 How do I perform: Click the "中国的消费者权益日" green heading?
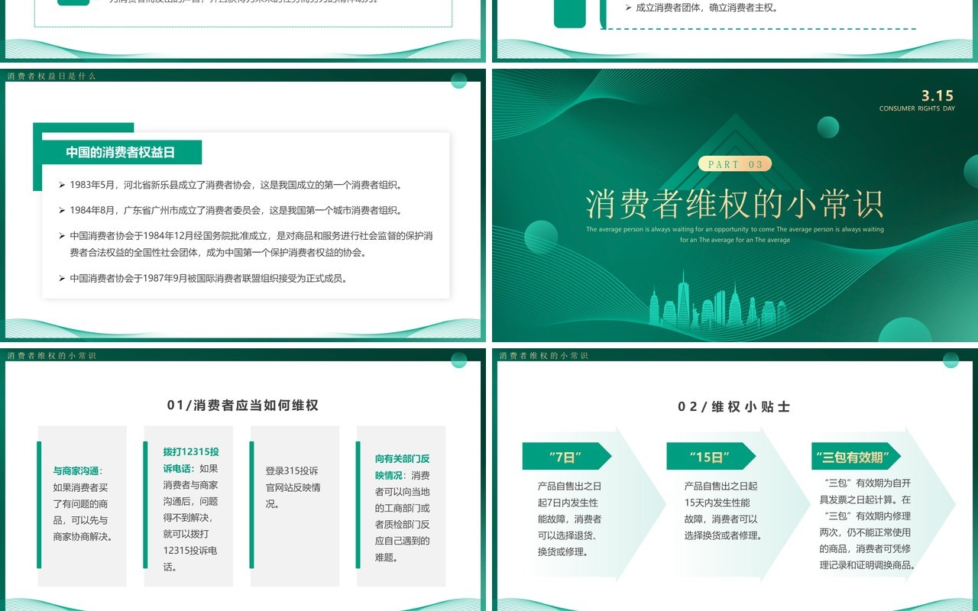(121, 152)
